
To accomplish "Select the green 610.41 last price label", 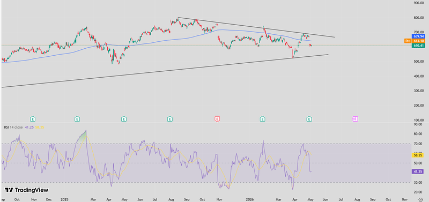I will pyautogui.click(x=419, y=46).
